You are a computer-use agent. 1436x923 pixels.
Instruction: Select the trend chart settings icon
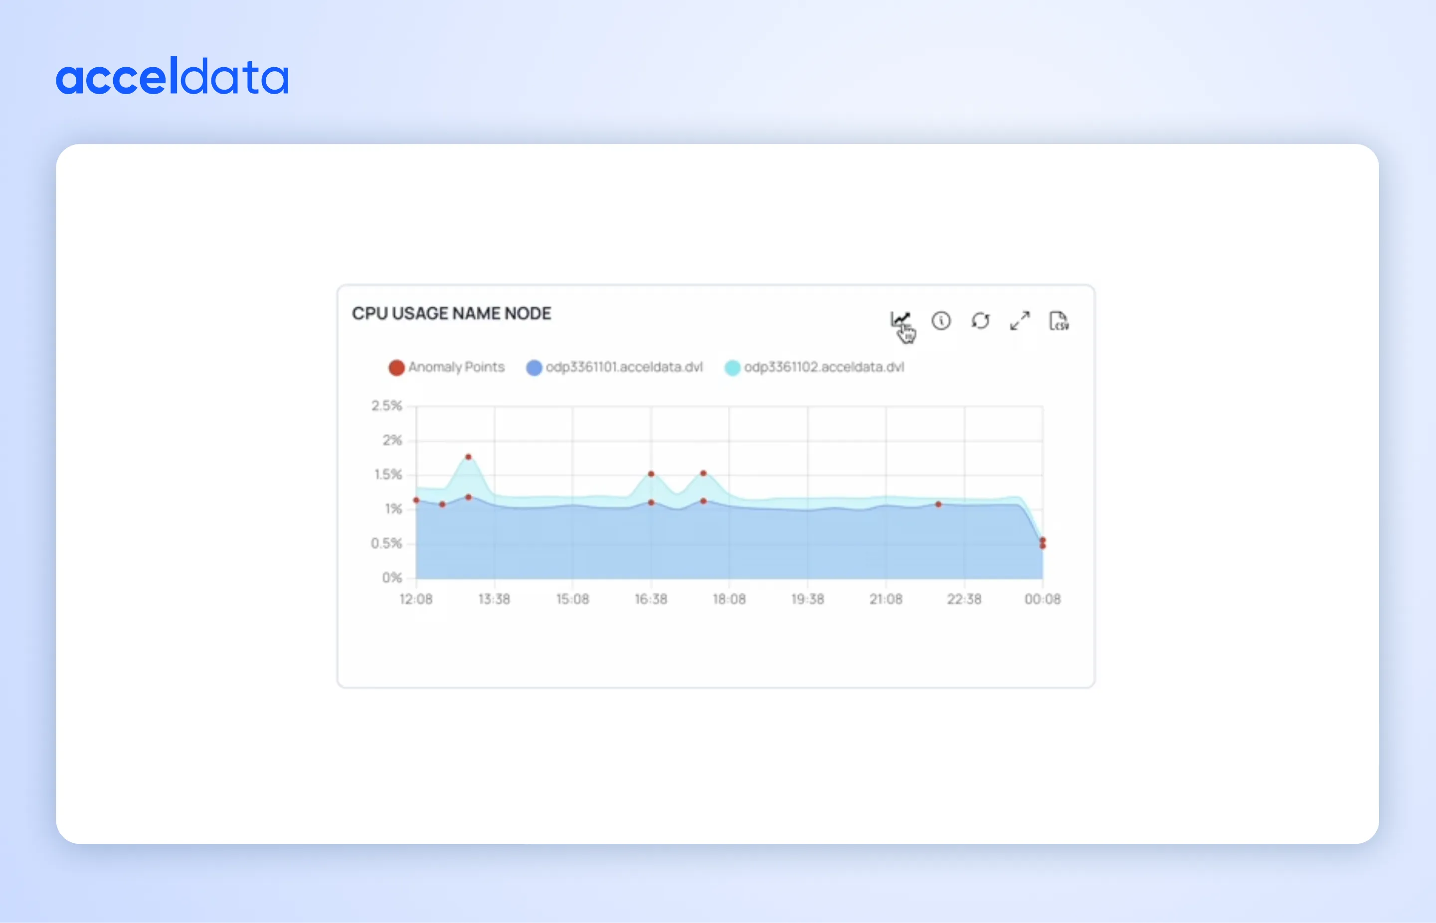(x=900, y=319)
